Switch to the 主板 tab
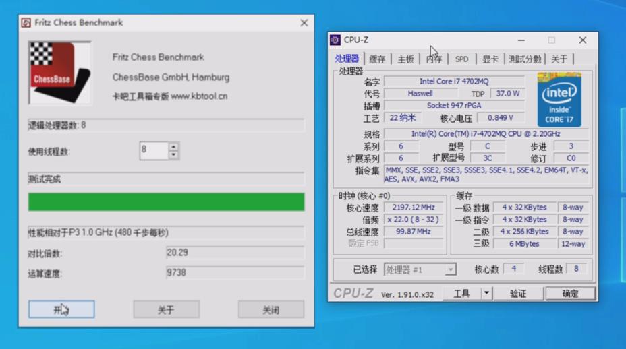Image resolution: width=626 pixels, height=349 pixels. click(x=405, y=59)
